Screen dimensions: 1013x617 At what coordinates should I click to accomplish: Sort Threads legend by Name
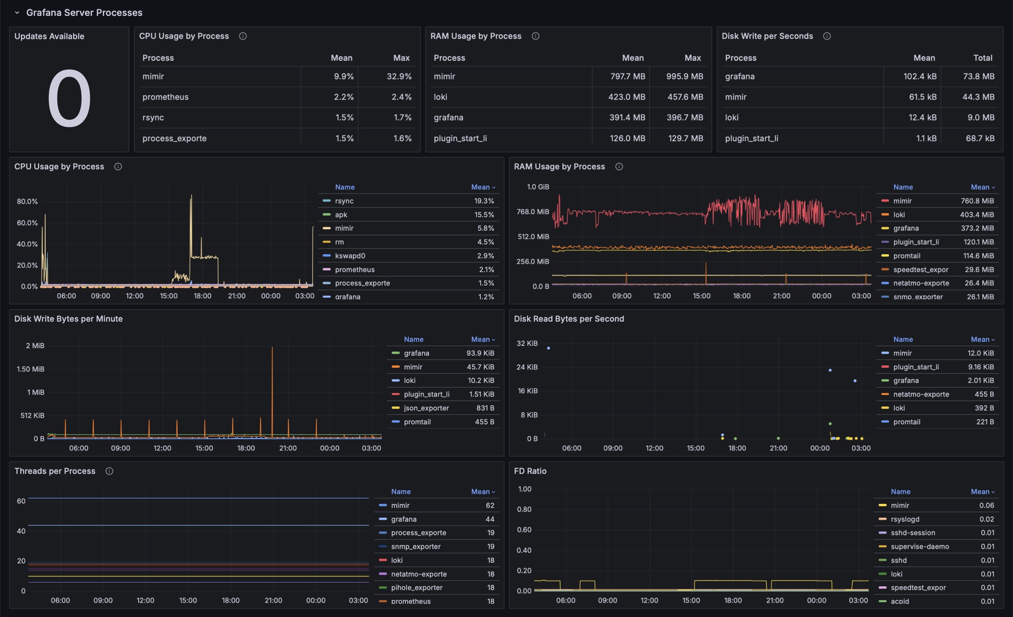pos(401,491)
